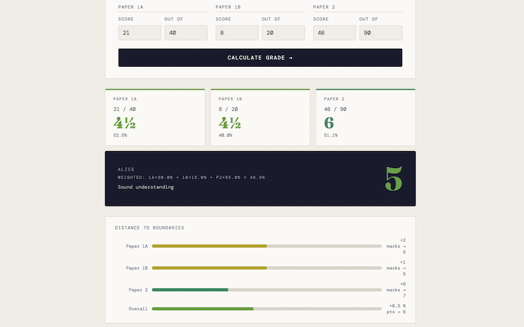Click the overall grade 5 numeral

[x=394, y=179]
